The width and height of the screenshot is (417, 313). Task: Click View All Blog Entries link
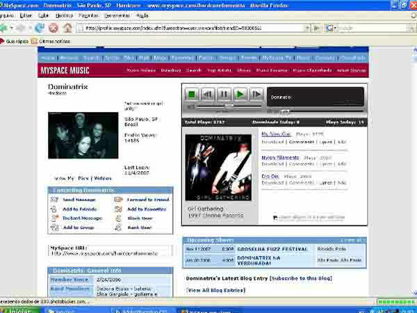coord(215,290)
